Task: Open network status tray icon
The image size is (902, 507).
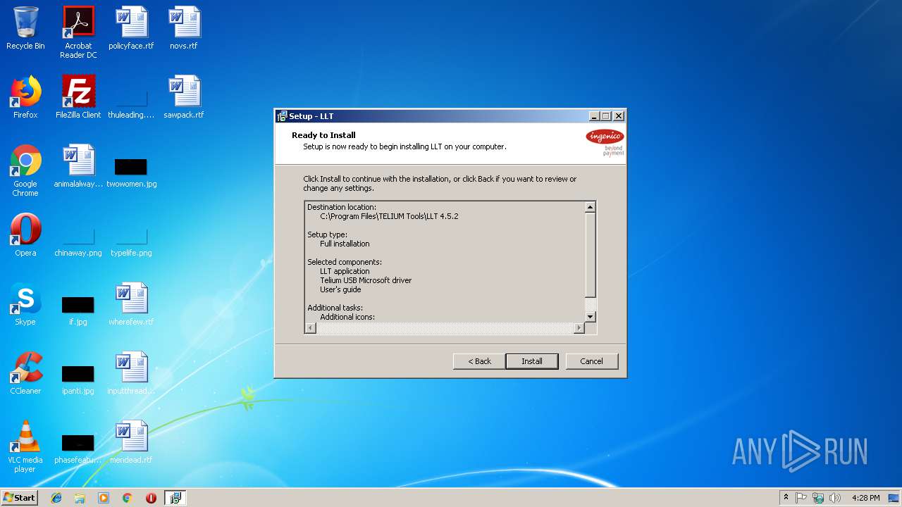Action: [818, 498]
